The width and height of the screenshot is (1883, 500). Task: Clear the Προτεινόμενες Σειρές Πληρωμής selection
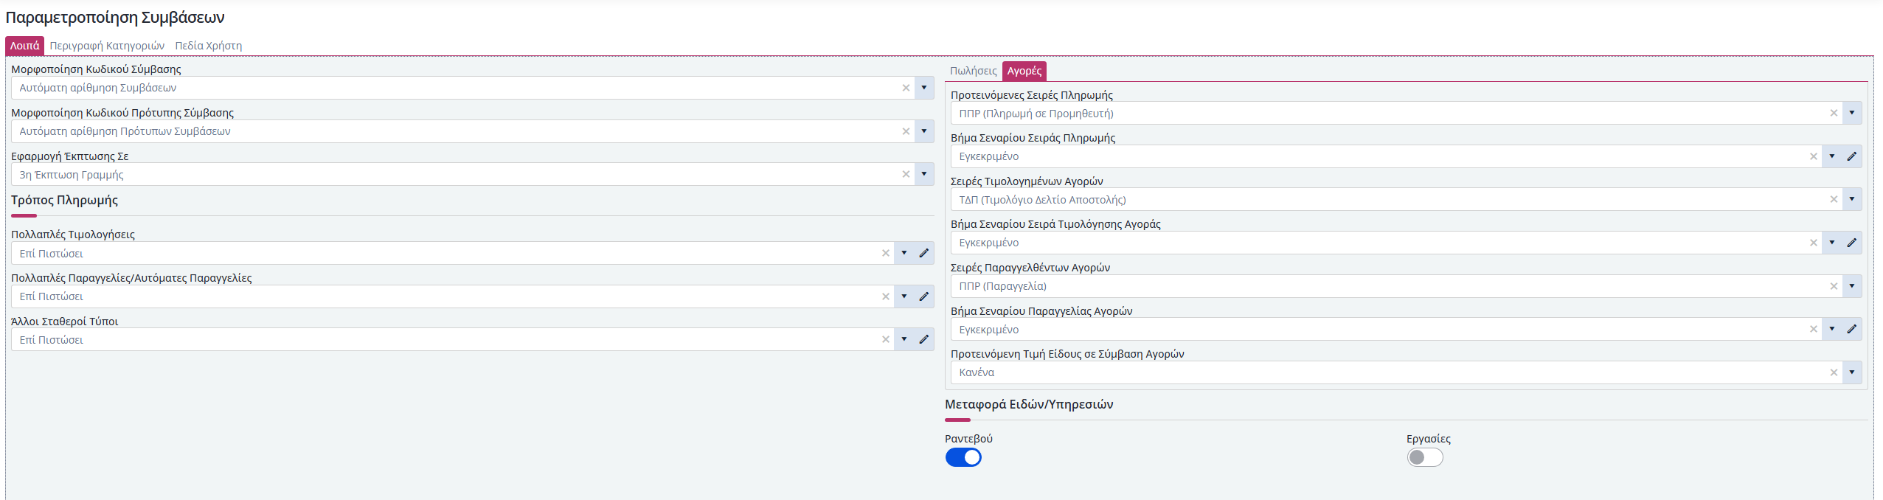pyautogui.click(x=1834, y=113)
